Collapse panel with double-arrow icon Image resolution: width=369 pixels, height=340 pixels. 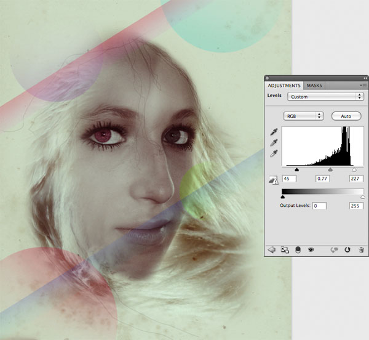pyautogui.click(x=365, y=78)
